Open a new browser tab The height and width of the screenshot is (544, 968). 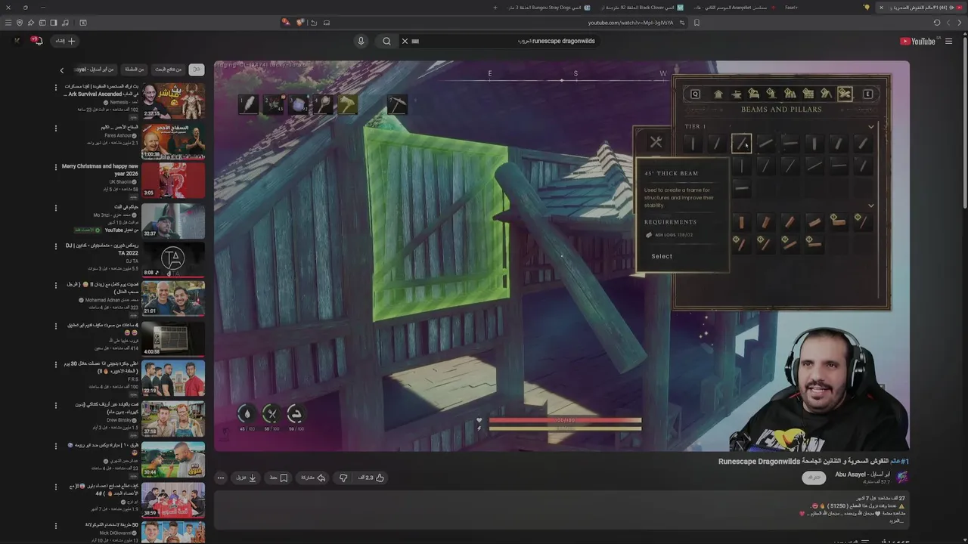pos(495,8)
